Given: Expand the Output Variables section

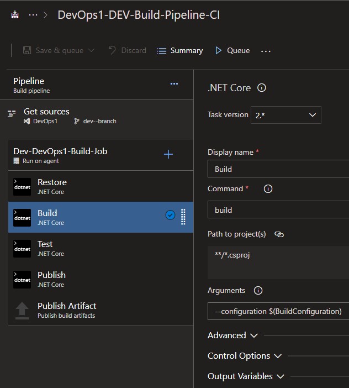Looking at the screenshot, I should point(246,376).
